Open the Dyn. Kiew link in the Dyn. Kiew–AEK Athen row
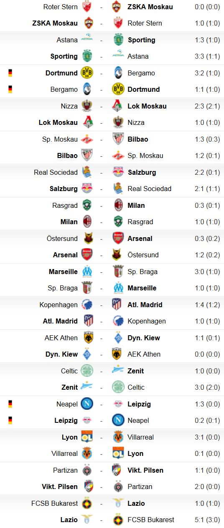Image resolution: width=224 pixels, height=528 pixels. click(61, 354)
